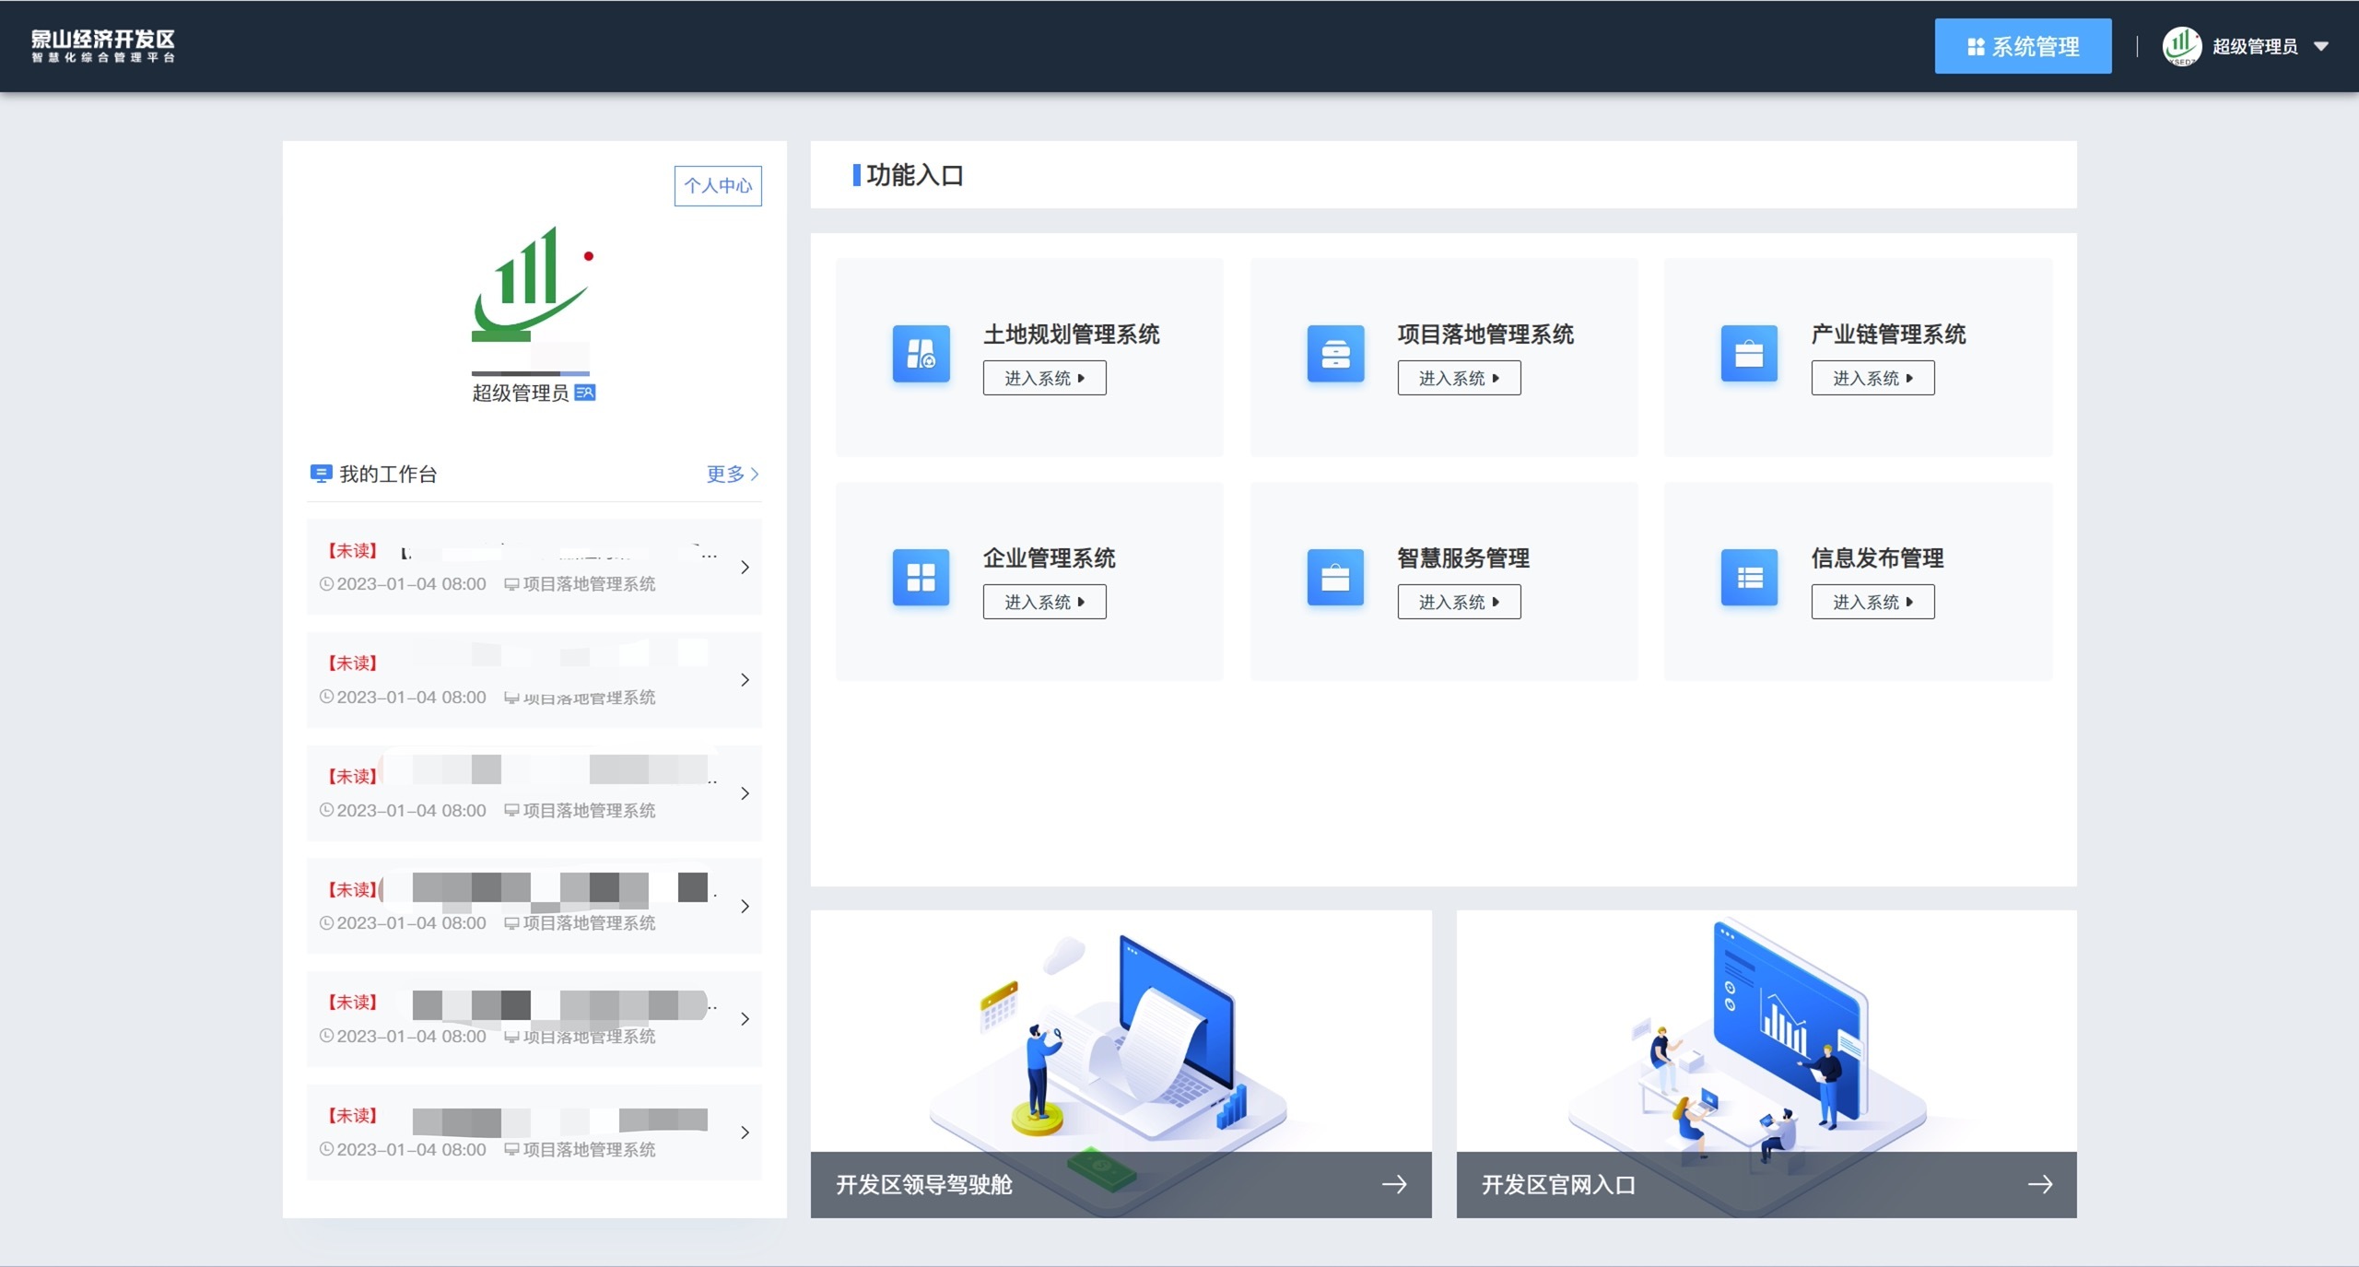Viewport: 2359px width, 1267px height.
Task: Click the 信息发布管理 list icon
Action: click(1748, 578)
